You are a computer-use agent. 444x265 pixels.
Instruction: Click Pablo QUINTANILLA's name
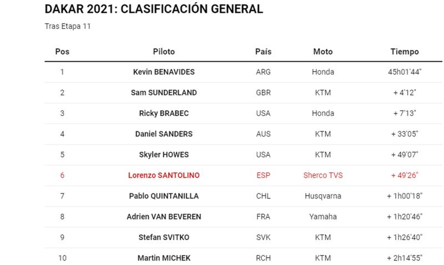point(164,196)
